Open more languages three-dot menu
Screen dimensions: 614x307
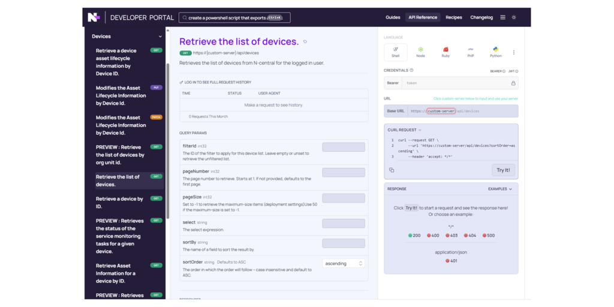(x=514, y=53)
